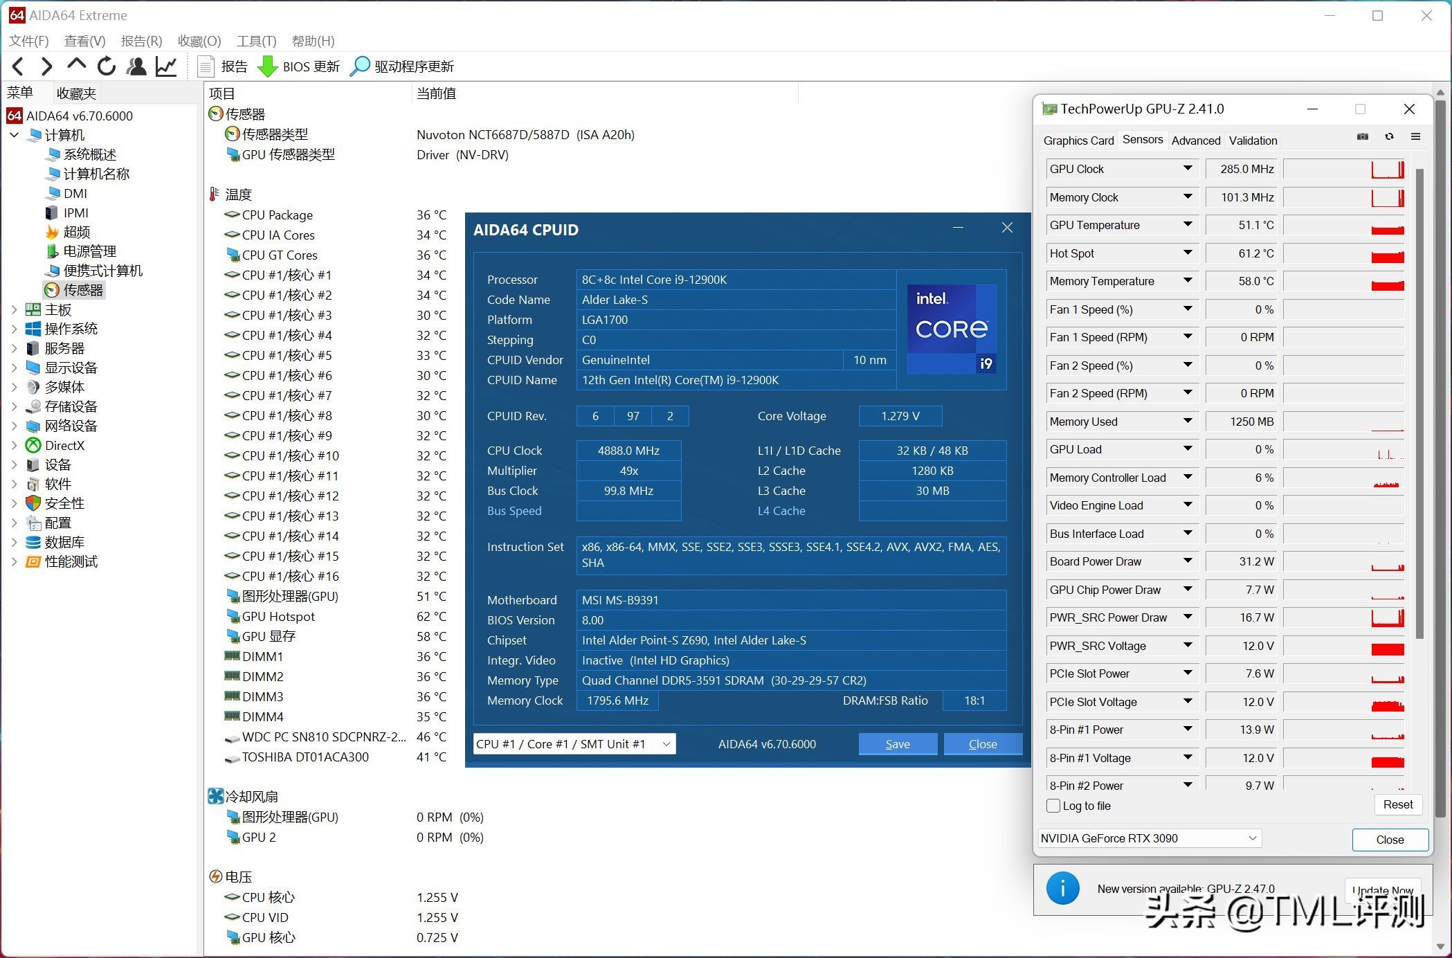Screen dimensions: 1452x958
Task: Click the Reset button in GPU-Z
Action: point(1397,804)
